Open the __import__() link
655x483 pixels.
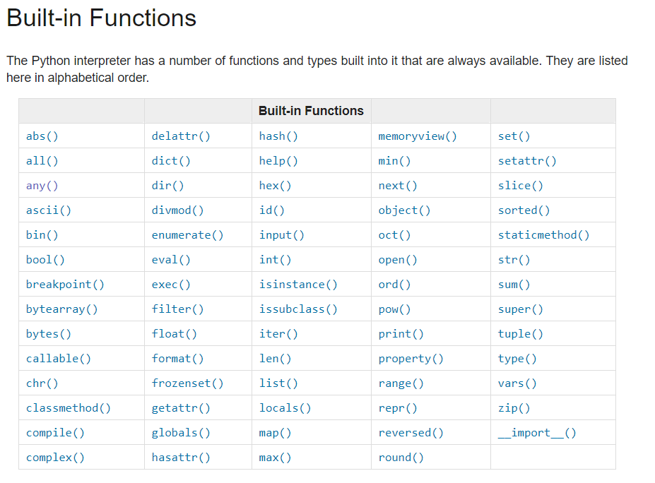click(x=537, y=433)
